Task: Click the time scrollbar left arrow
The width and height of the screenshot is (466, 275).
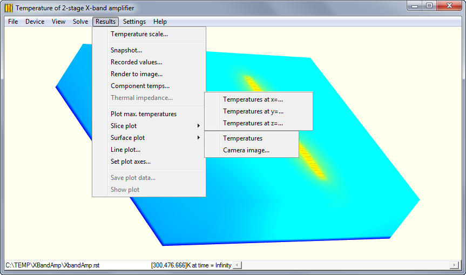Action: [x=237, y=265]
